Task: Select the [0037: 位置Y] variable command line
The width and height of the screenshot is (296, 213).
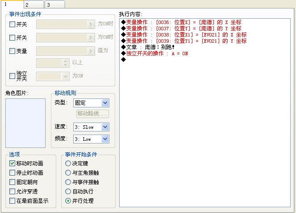Action: point(181,29)
